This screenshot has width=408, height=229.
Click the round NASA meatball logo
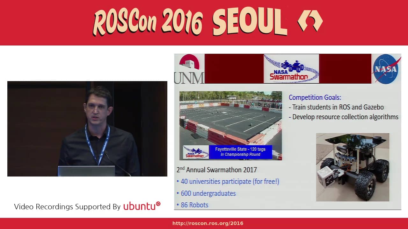point(387,69)
